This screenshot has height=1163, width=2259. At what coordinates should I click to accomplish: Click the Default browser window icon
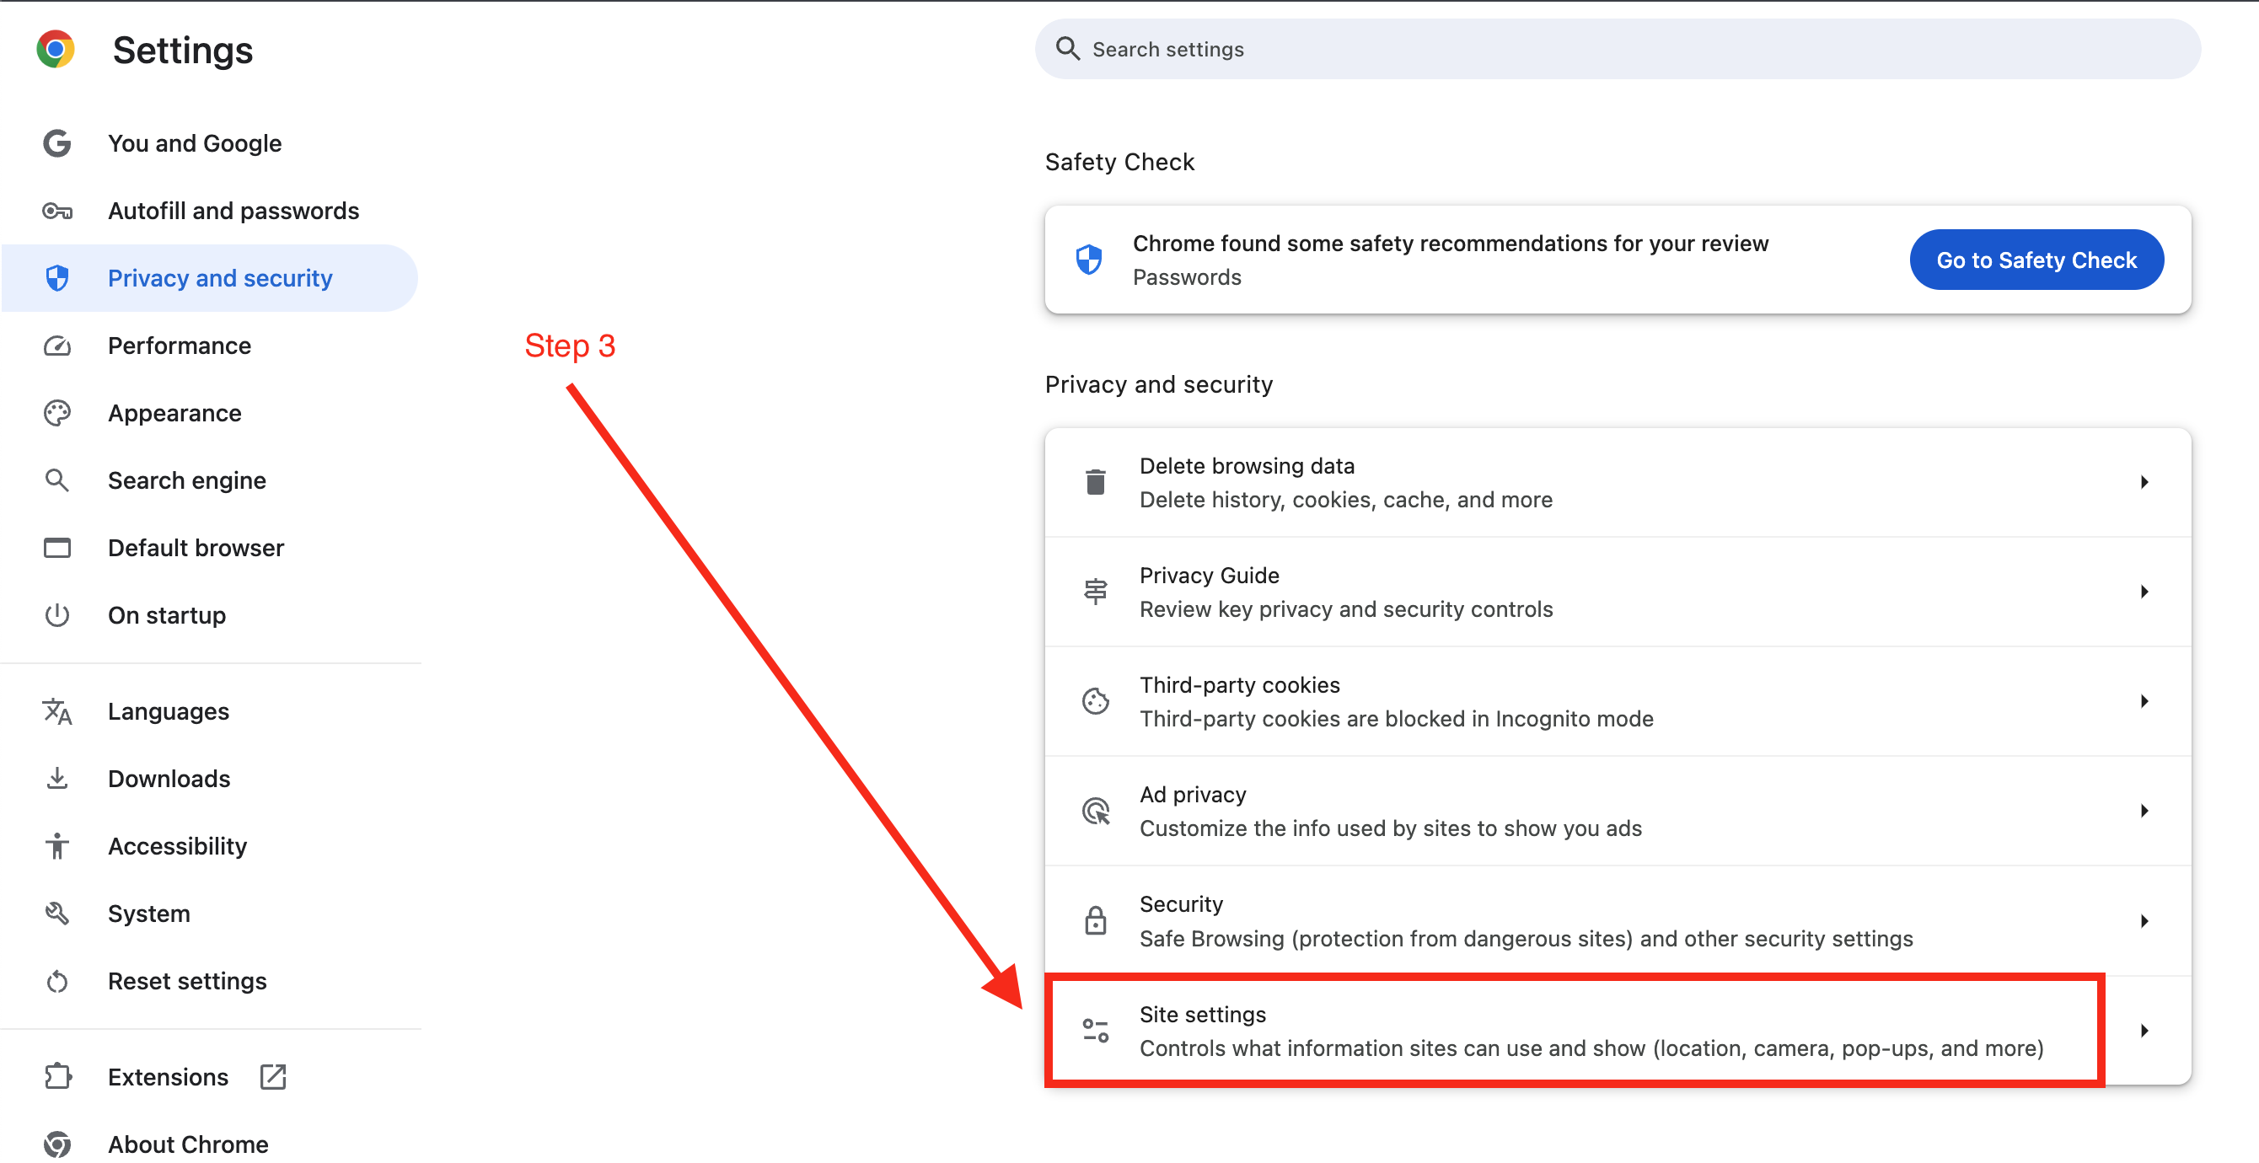(57, 548)
